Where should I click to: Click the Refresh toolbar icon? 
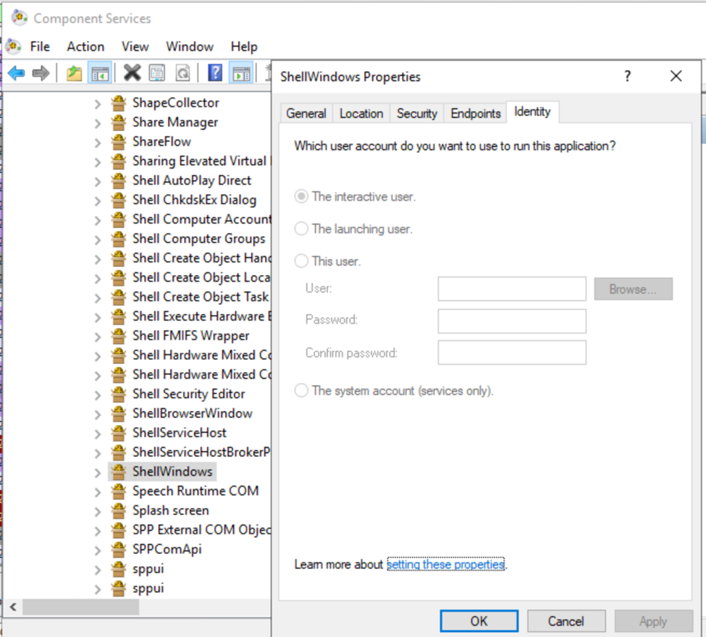[182, 73]
